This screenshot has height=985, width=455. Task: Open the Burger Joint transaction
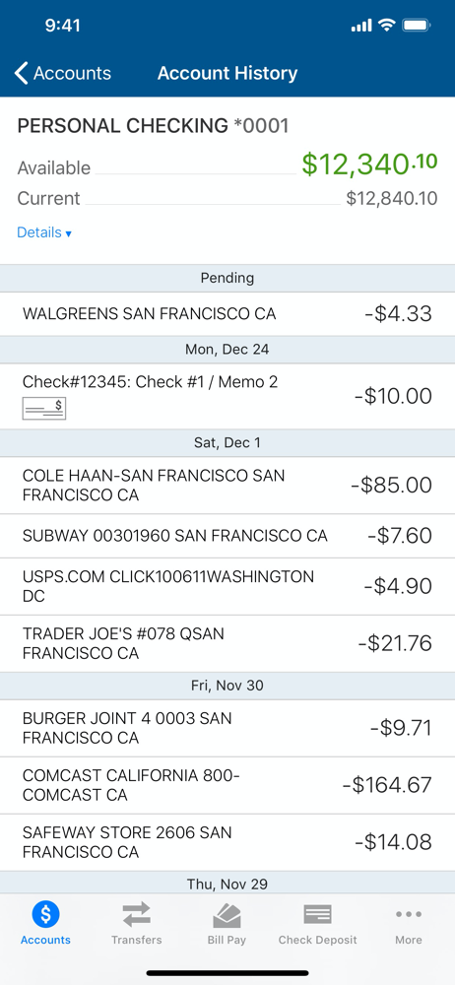(227, 728)
